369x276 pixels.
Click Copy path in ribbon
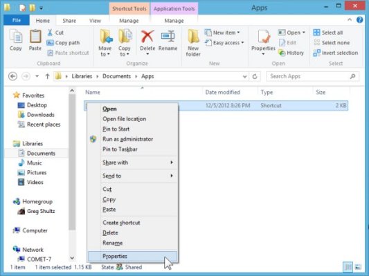coord(63,43)
